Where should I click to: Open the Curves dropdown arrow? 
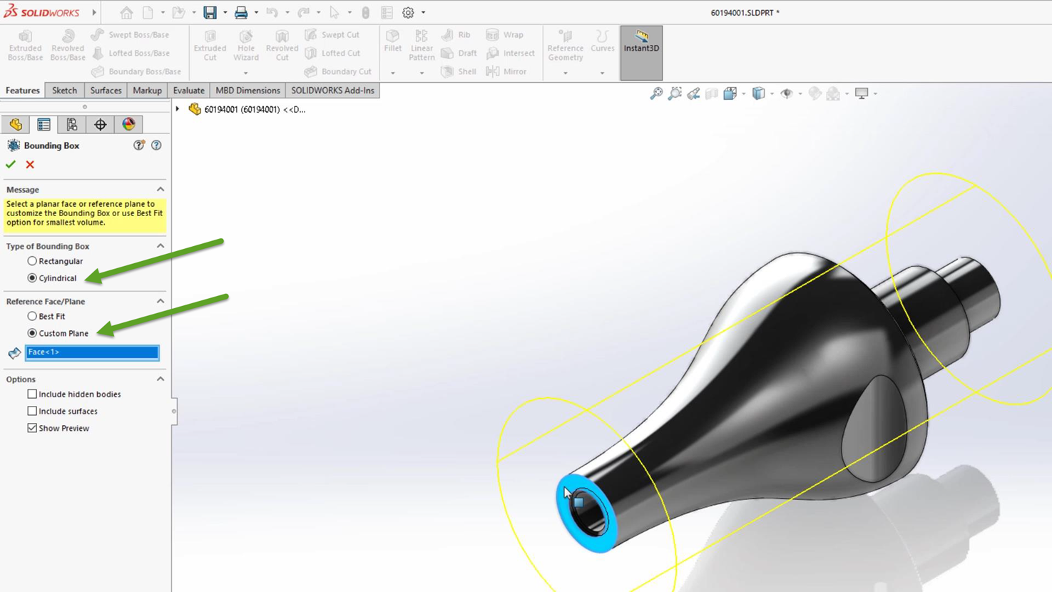[602, 73]
